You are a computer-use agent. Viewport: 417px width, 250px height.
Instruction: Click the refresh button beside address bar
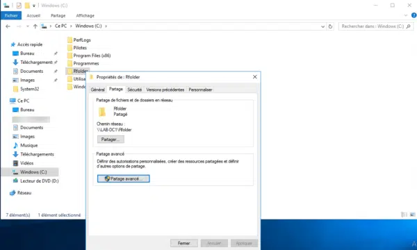point(330,26)
